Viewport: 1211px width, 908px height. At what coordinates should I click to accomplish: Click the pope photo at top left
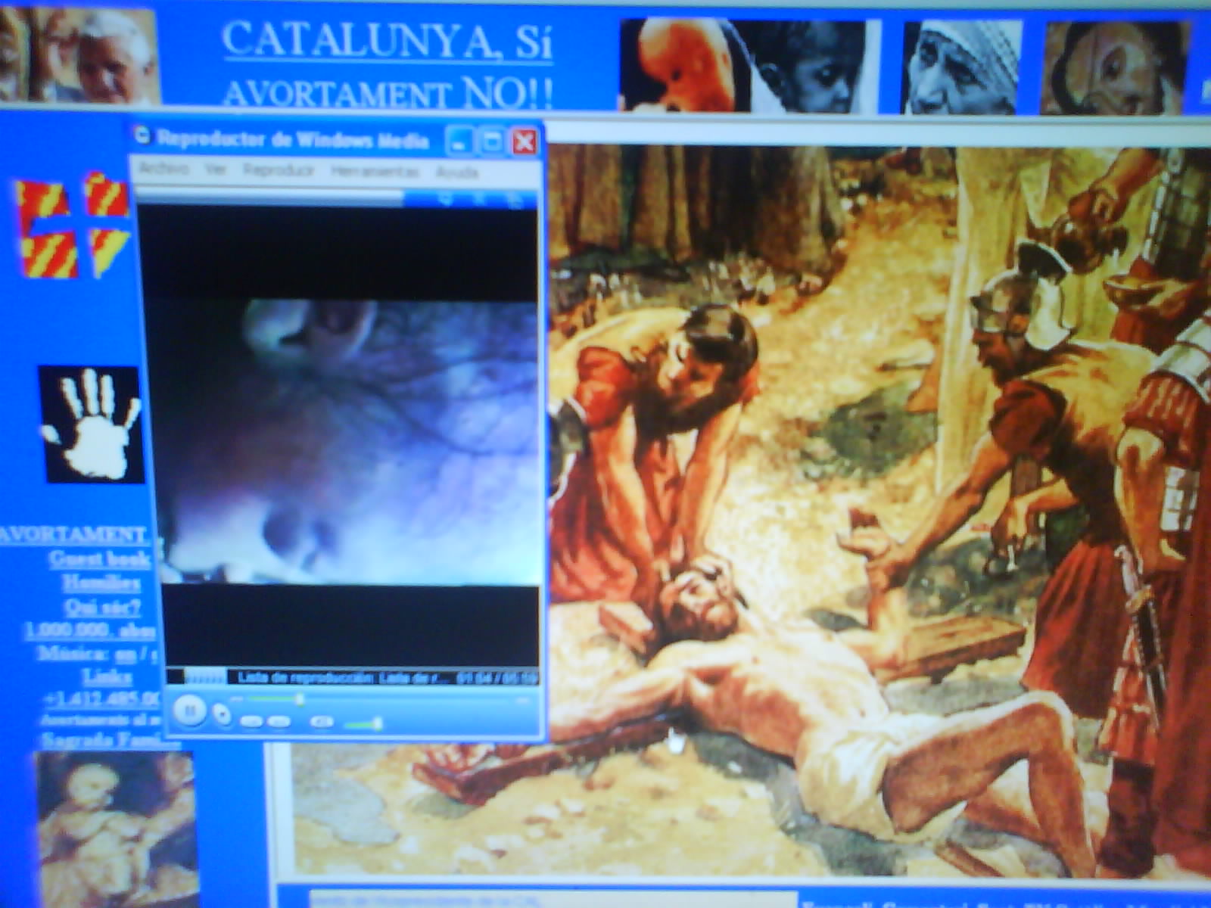pyautogui.click(x=79, y=54)
